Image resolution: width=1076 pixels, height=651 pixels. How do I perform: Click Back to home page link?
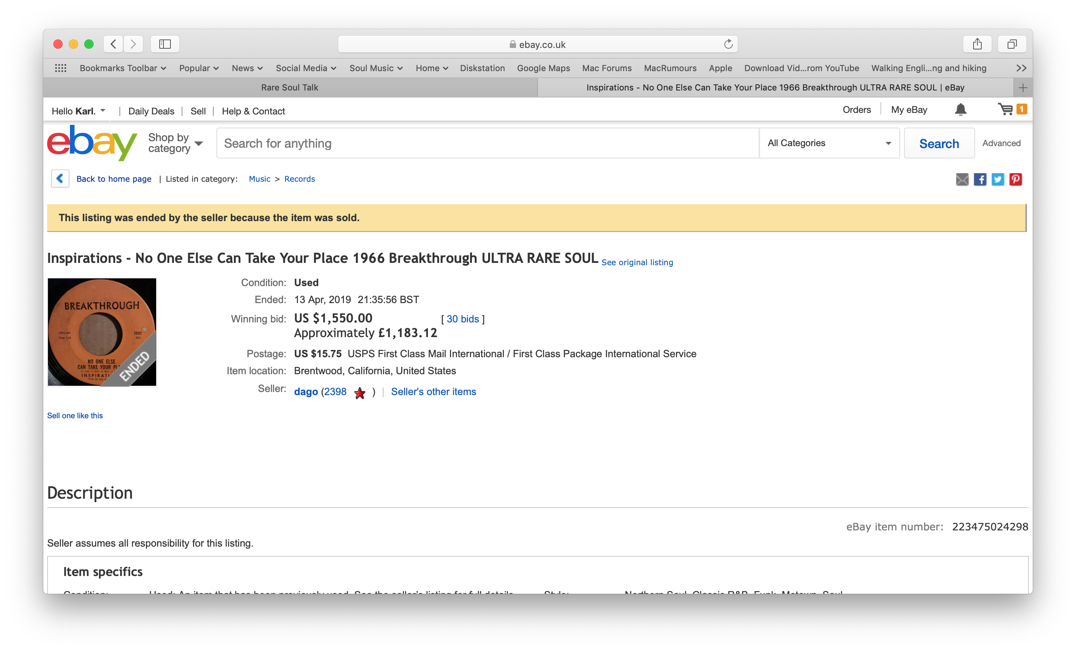point(114,179)
